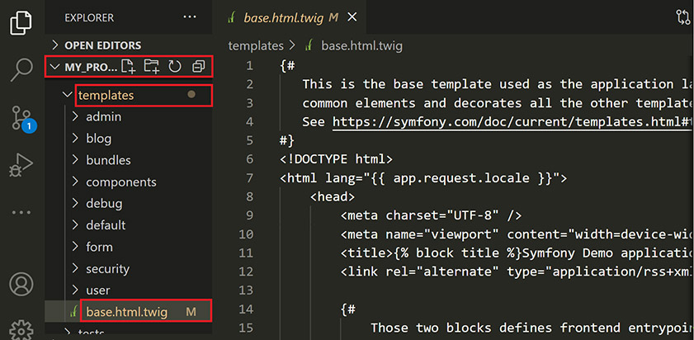Expand the blog folder
This screenshot has height=340, width=694.
(98, 139)
